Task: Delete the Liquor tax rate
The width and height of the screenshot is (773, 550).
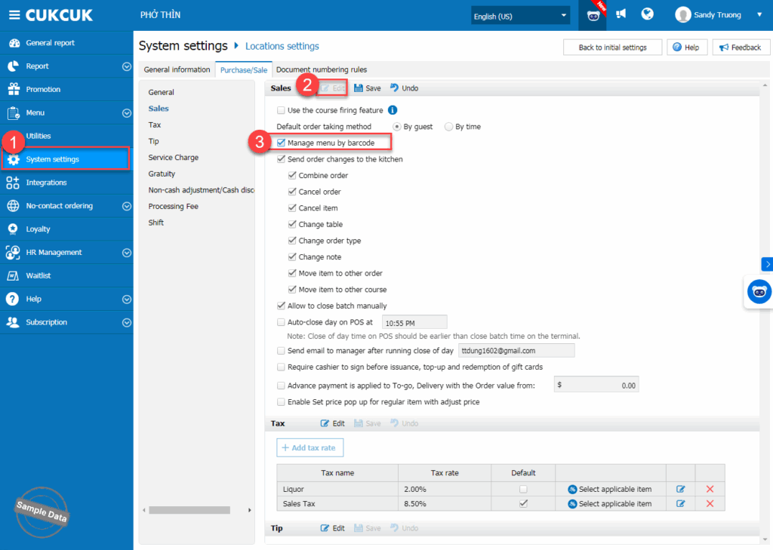Action: (710, 489)
